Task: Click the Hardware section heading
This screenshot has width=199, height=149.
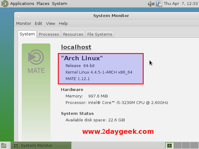Action: [72, 90]
